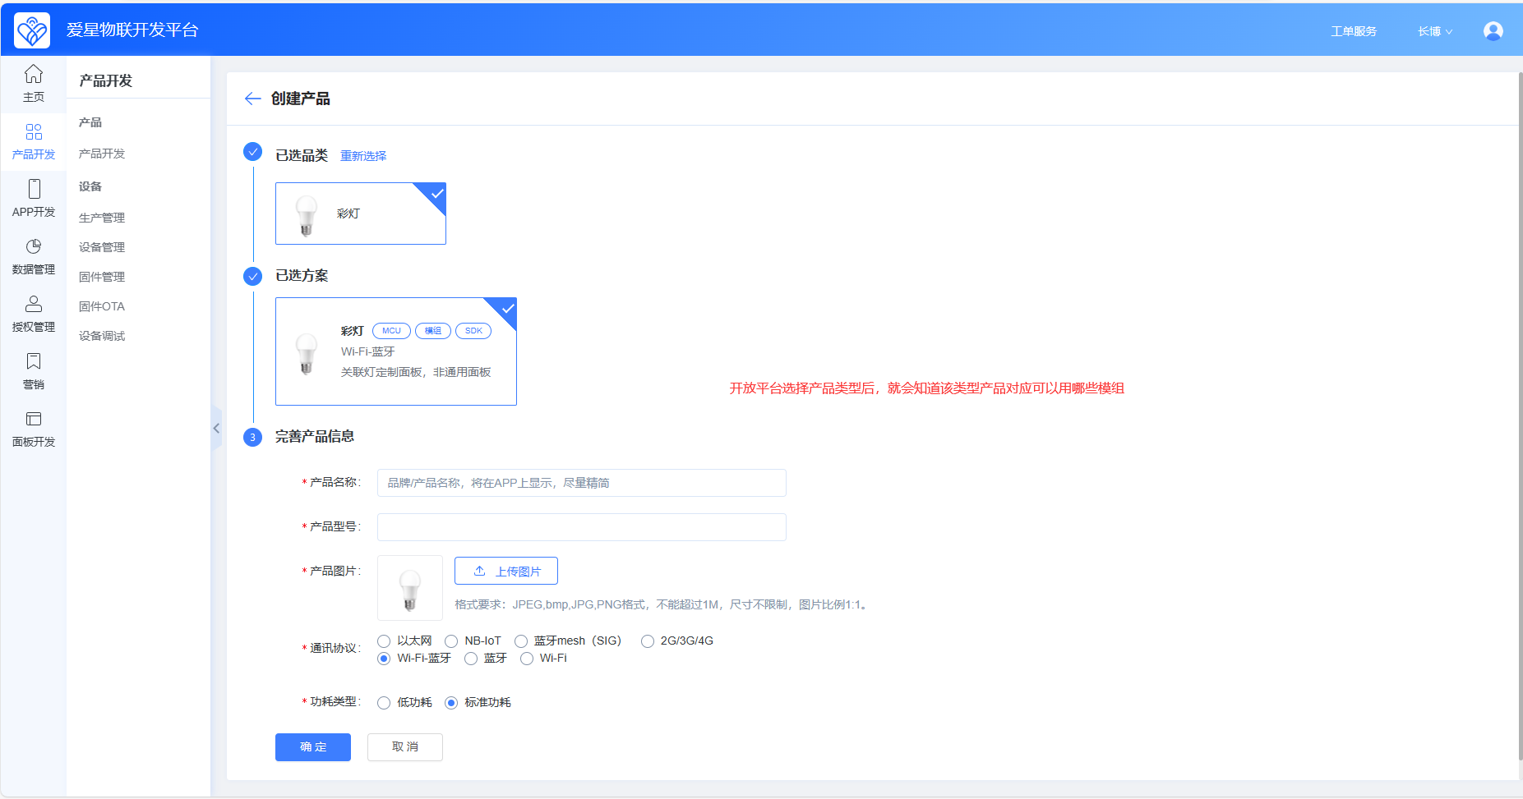Collapse the secondary sidebar with the chevron handle

(x=216, y=429)
